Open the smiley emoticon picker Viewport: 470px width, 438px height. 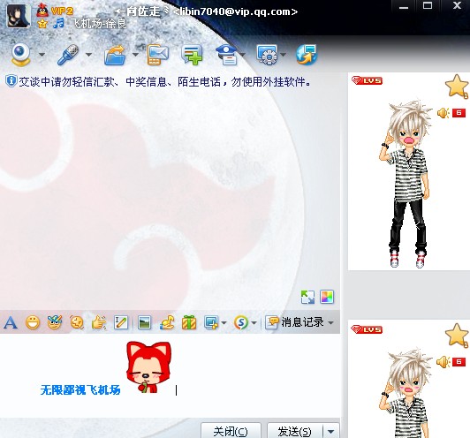click(x=33, y=322)
